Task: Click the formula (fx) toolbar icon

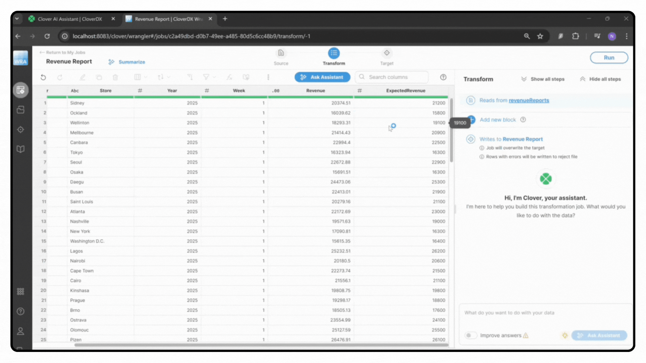Action: pos(229,77)
